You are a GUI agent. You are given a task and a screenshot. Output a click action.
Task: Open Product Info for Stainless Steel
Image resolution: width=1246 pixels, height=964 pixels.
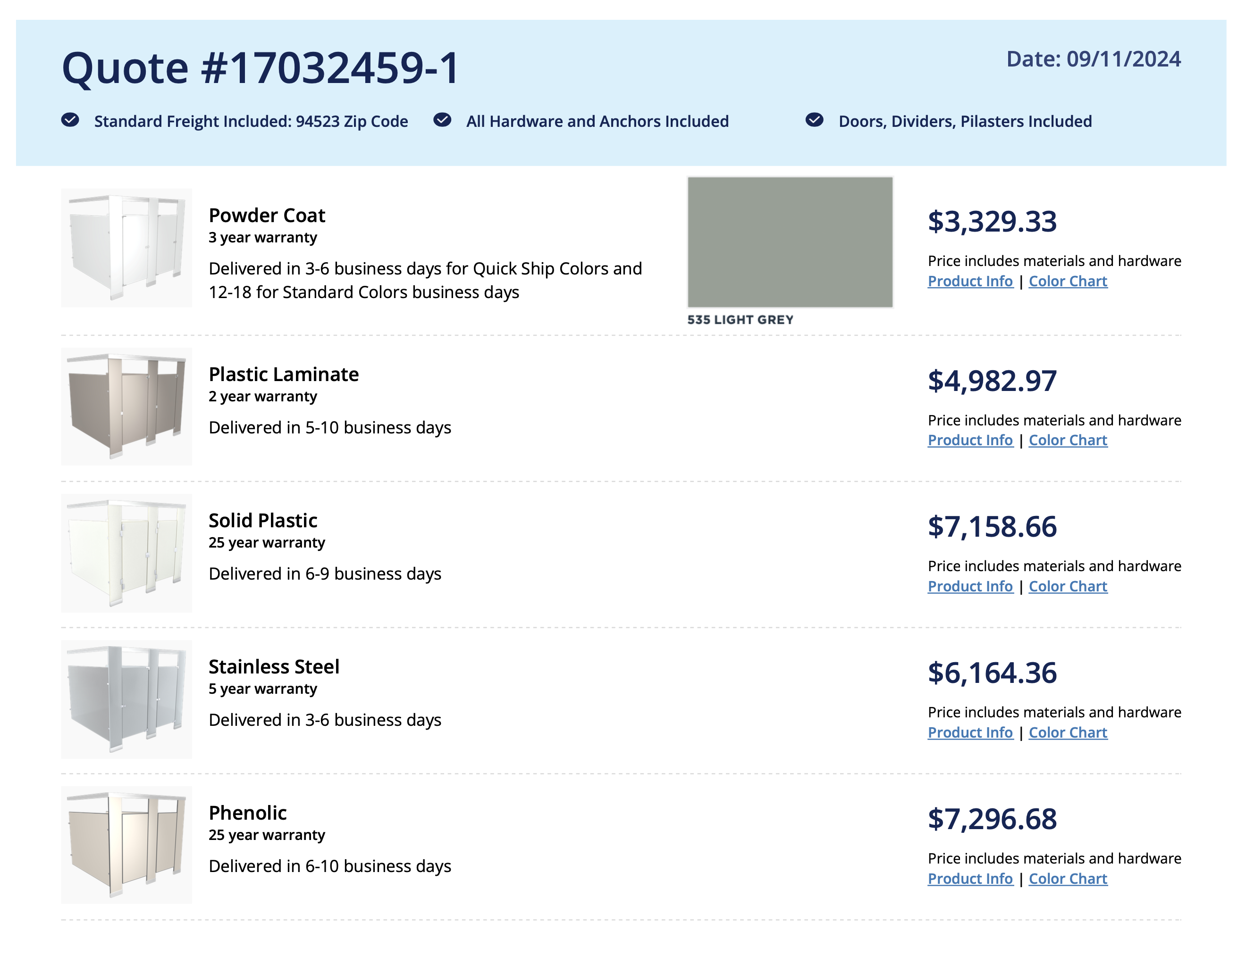[x=970, y=732]
